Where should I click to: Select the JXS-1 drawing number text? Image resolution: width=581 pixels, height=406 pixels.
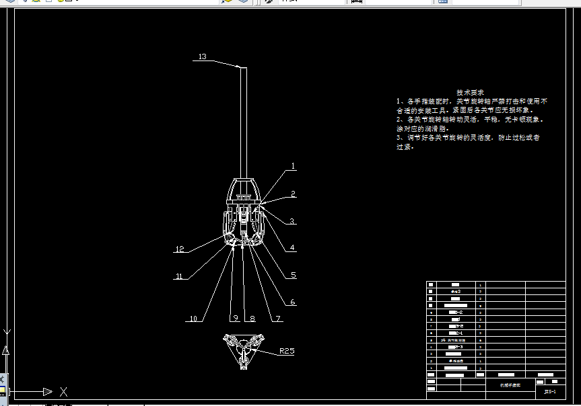[x=550, y=392]
